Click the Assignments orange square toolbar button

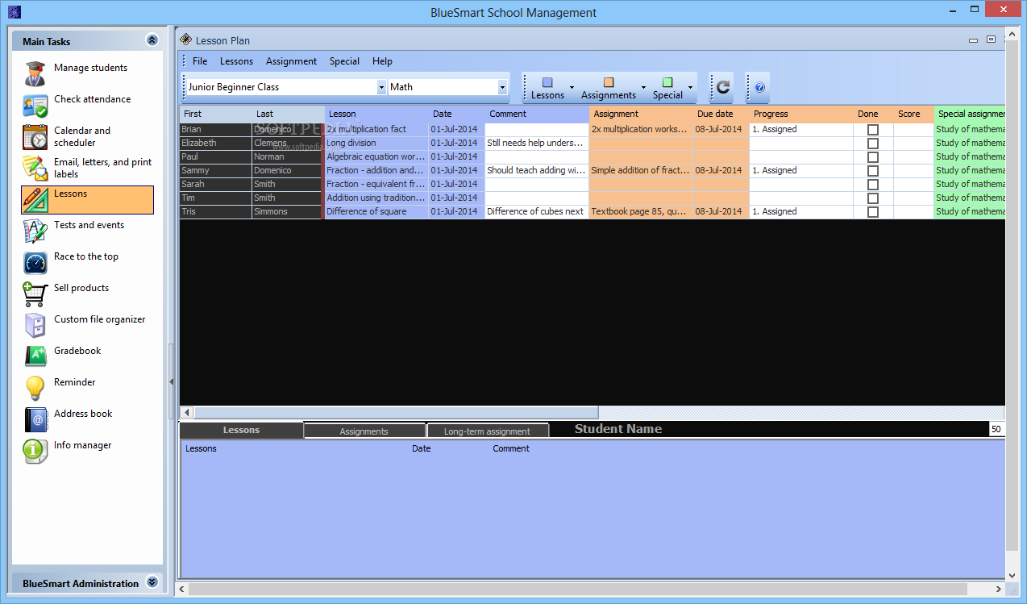[609, 88]
